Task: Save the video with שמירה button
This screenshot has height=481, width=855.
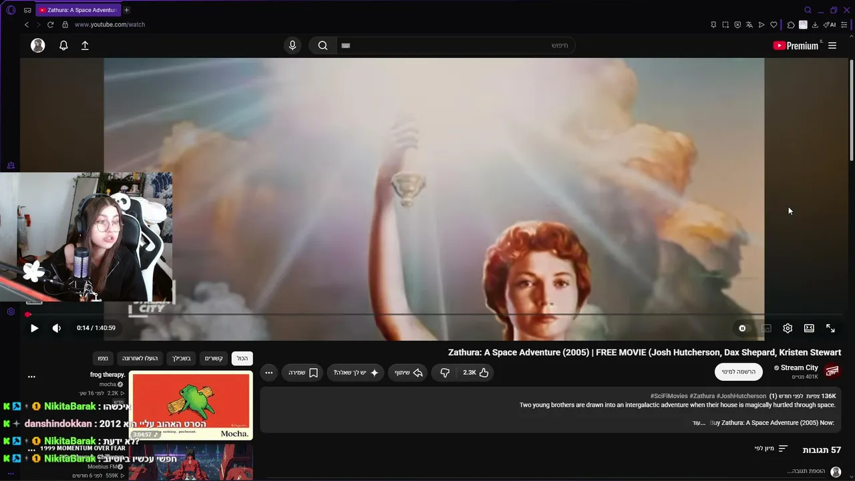Action: [x=303, y=373]
